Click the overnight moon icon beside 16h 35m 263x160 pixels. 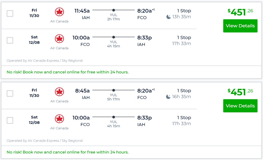tap(169, 97)
